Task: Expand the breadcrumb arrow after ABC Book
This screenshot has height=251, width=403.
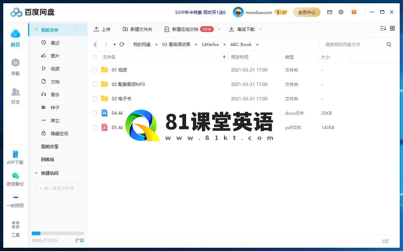Action: pos(257,45)
